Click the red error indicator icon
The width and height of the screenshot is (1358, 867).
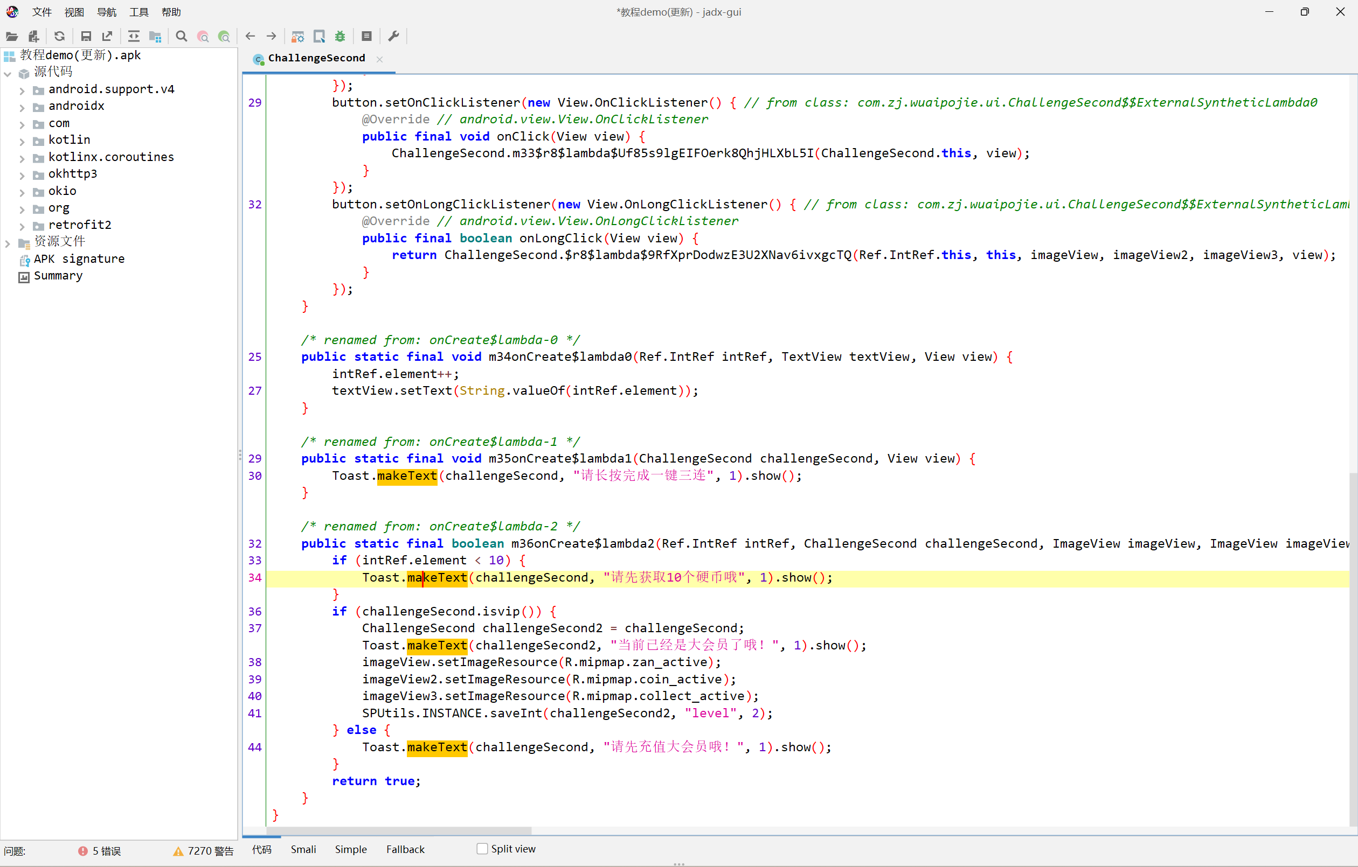click(83, 851)
